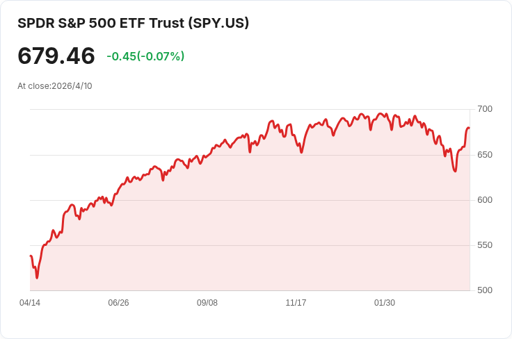Select the 01/30 date on x-axis

pos(385,303)
